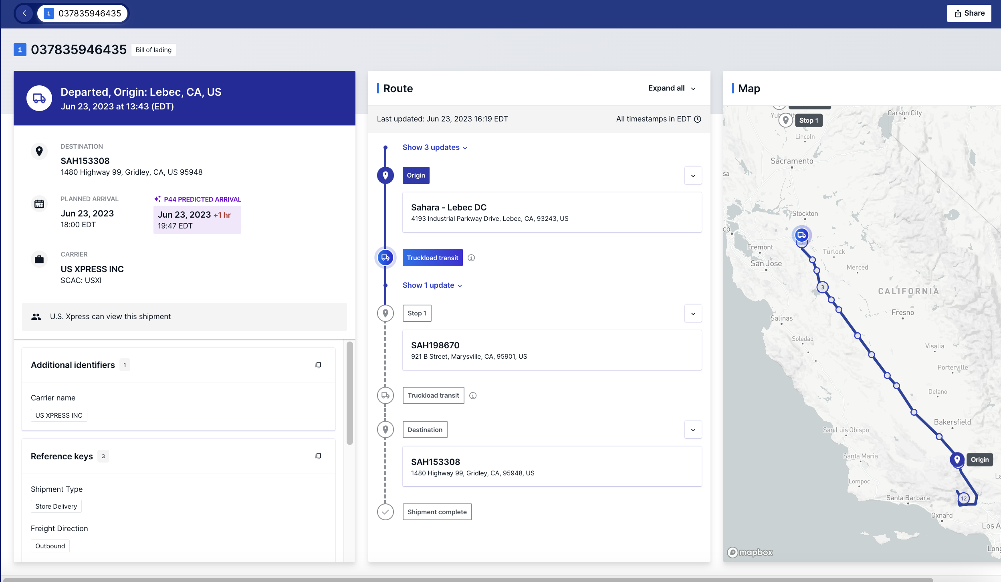1001x582 pixels.
Task: Click the timestamps clock icon
Action: pos(698,119)
